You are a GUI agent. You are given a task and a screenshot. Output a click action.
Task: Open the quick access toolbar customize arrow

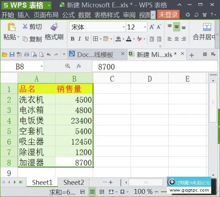(64, 54)
